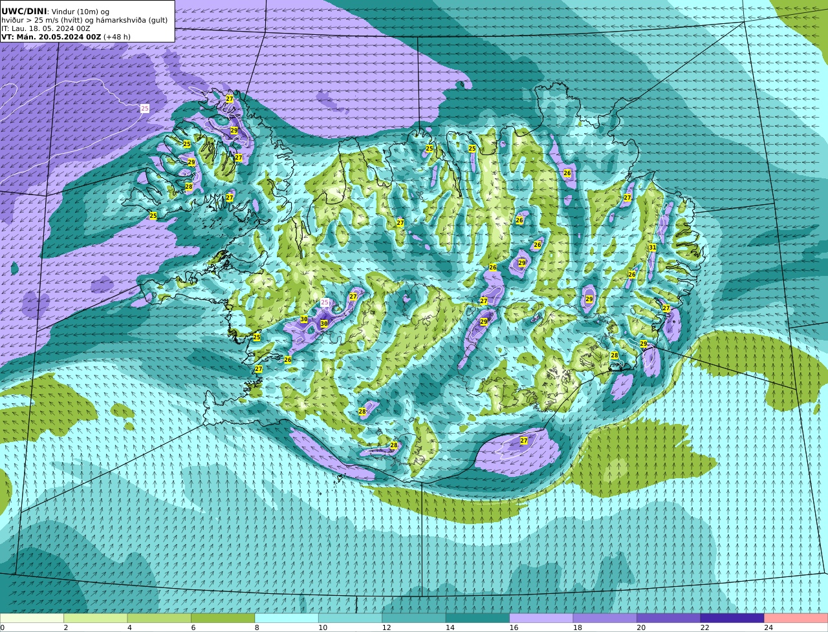Select the 20–22 m/s violet legend swatch
This screenshot has height=632, width=828.
[669, 618]
